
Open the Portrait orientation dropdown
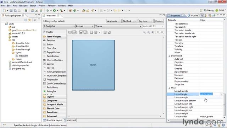coord(85,26)
